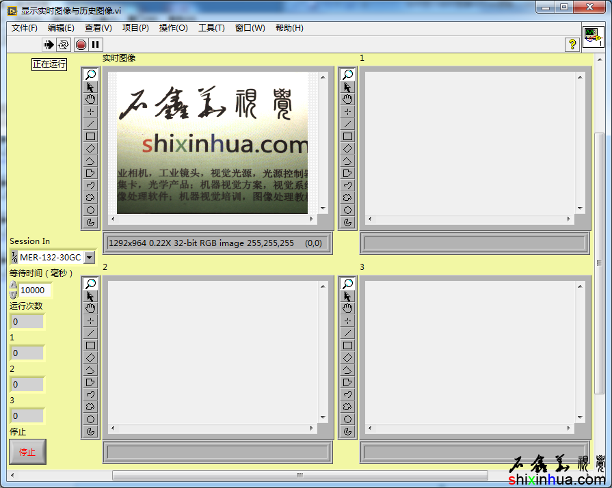Click the 实时图像 display's vertical scrollbar down arrow

coord(321,209)
